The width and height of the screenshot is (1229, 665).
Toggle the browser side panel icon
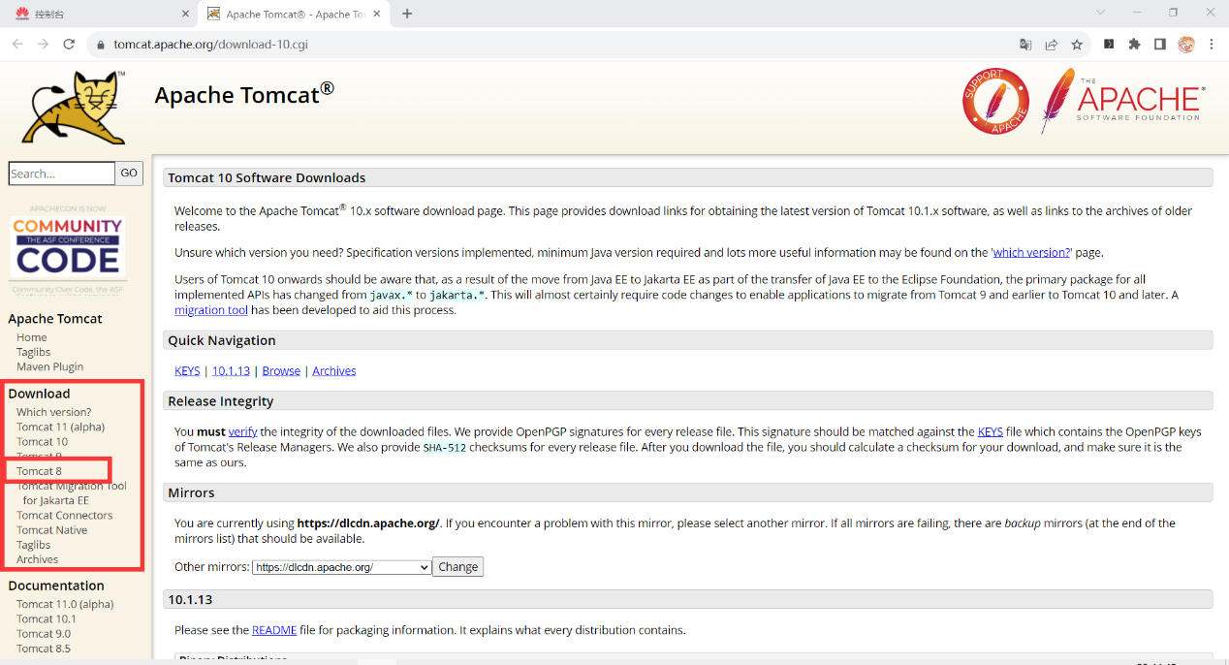(1159, 44)
